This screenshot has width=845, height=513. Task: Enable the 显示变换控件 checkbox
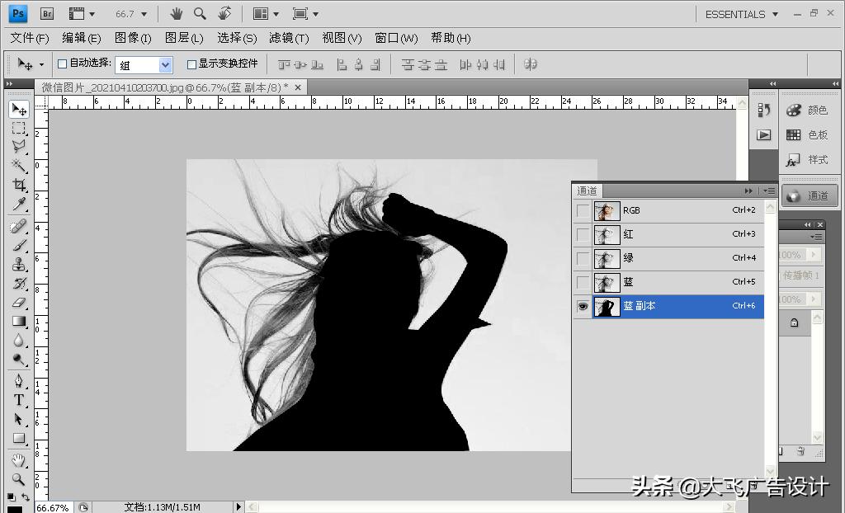point(191,64)
